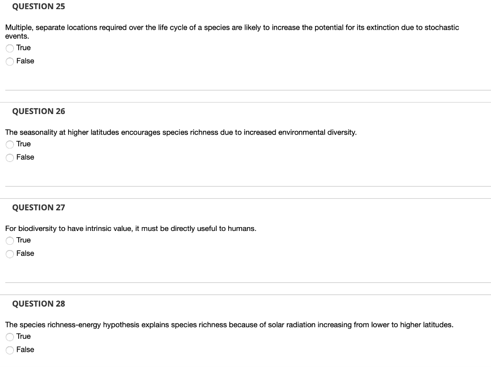The height and width of the screenshot is (367, 491).
Task: Click the QUESTION 28 heading
Action: (38, 304)
